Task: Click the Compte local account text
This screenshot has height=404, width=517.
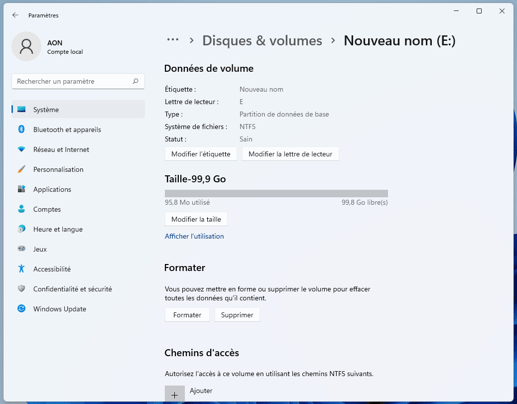Action: click(65, 52)
